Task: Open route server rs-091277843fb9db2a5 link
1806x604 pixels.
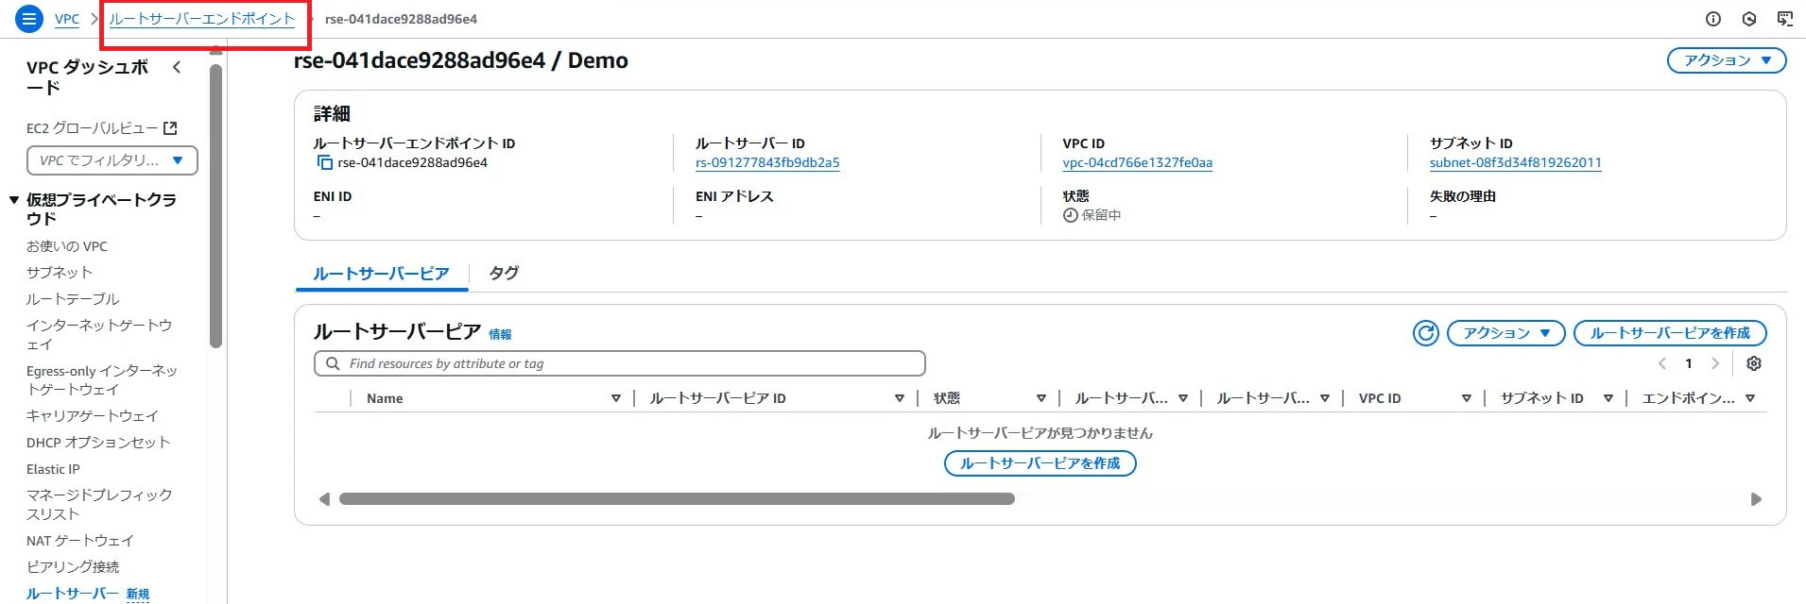Action: coord(767,163)
